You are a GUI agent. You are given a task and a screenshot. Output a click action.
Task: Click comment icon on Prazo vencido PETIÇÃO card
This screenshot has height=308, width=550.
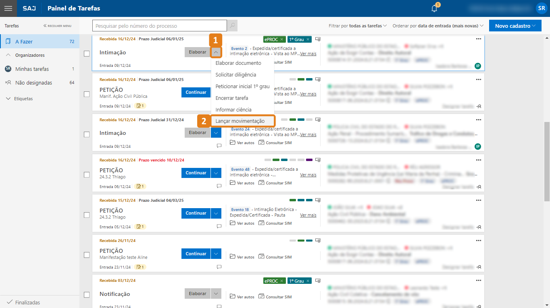(x=219, y=186)
